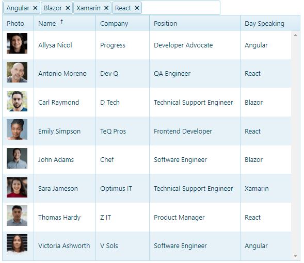Viewport: 304px width, 263px height.
Task: Open Allysa Nicol's photo
Action: point(17,43)
